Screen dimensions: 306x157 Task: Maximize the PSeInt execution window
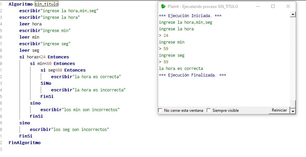point(273,6)
